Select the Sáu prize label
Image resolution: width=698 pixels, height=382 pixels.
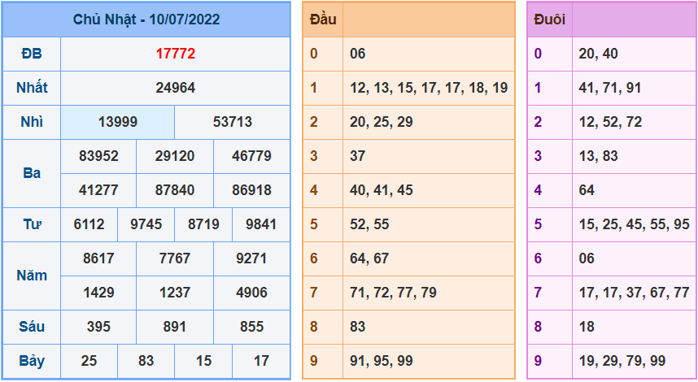[x=32, y=327]
